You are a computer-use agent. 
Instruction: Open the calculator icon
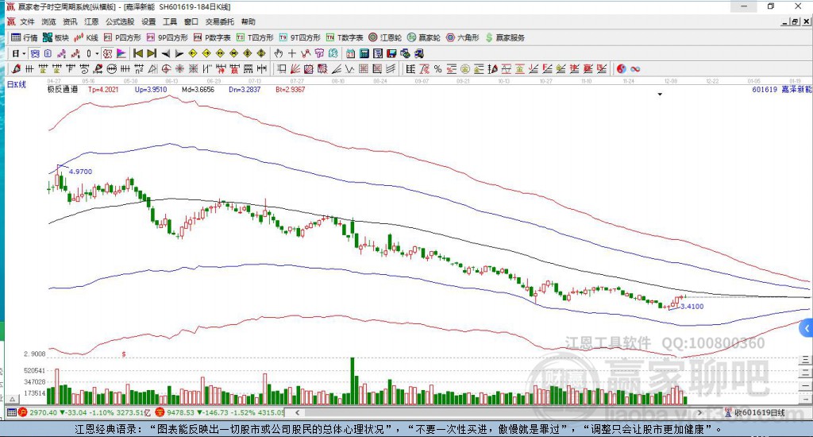(x=364, y=53)
